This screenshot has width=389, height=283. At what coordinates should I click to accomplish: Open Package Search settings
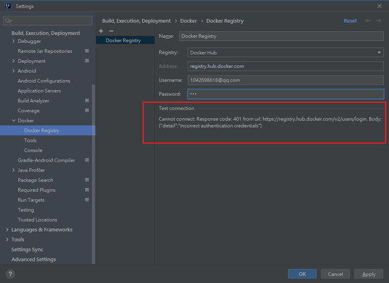click(x=36, y=180)
